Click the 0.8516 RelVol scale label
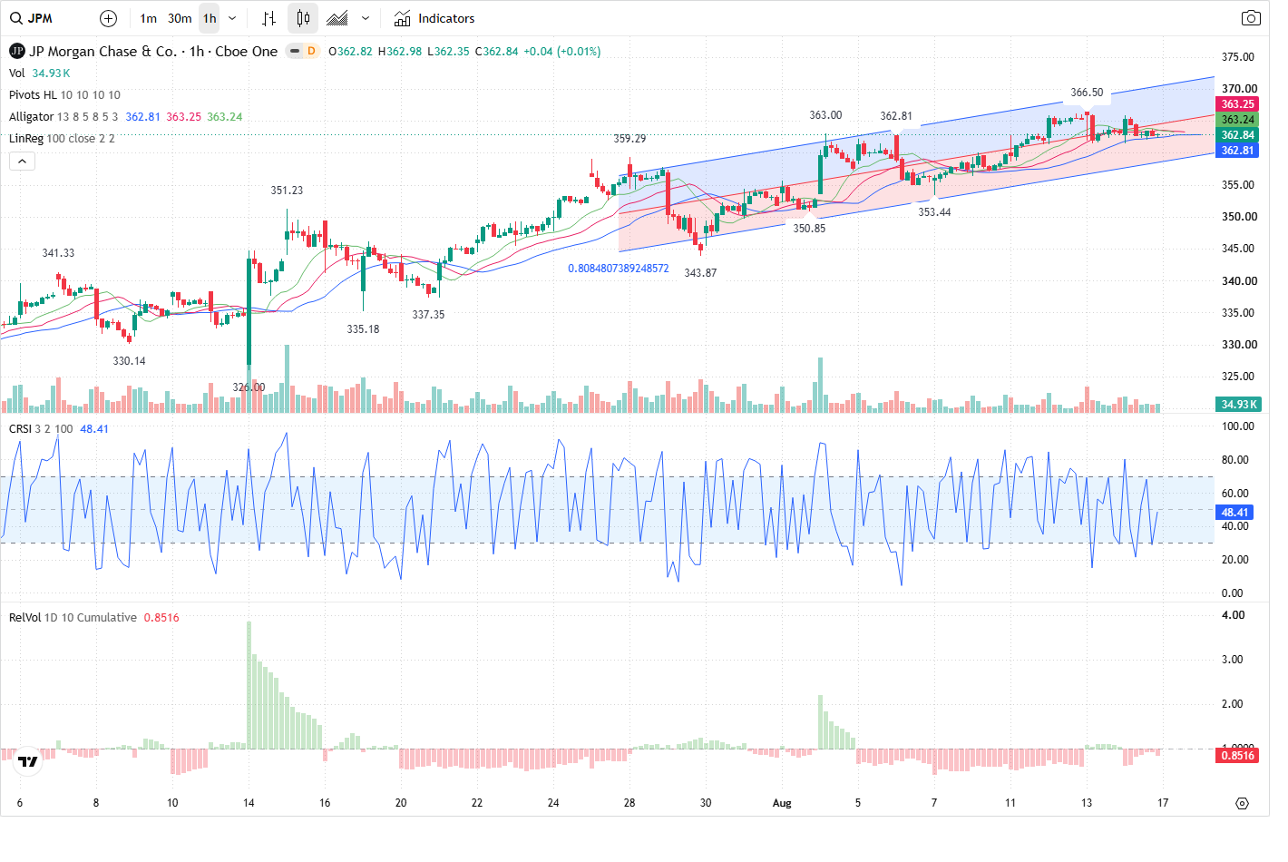The width and height of the screenshot is (1288, 862). 1237,756
